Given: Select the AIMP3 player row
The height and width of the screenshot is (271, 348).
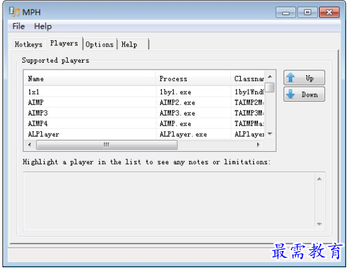Looking at the screenshot, I should 144,113.
